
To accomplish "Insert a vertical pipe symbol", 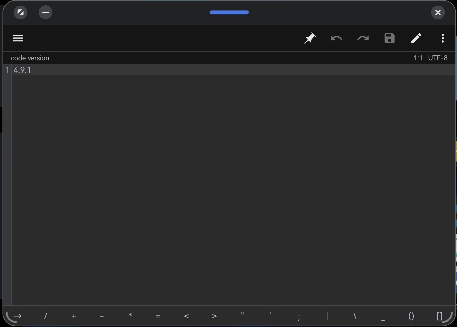I will click(x=327, y=316).
